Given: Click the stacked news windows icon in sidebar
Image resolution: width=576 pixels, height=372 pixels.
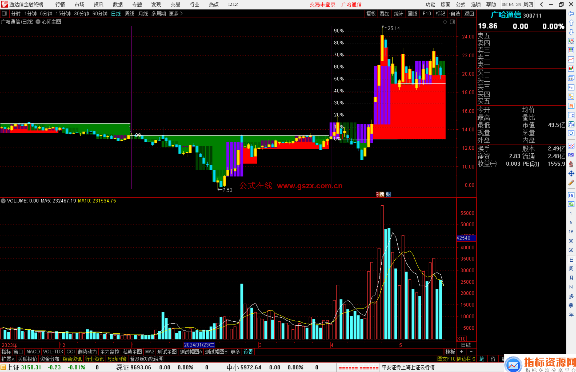Looking at the screenshot, I should pos(571,78).
